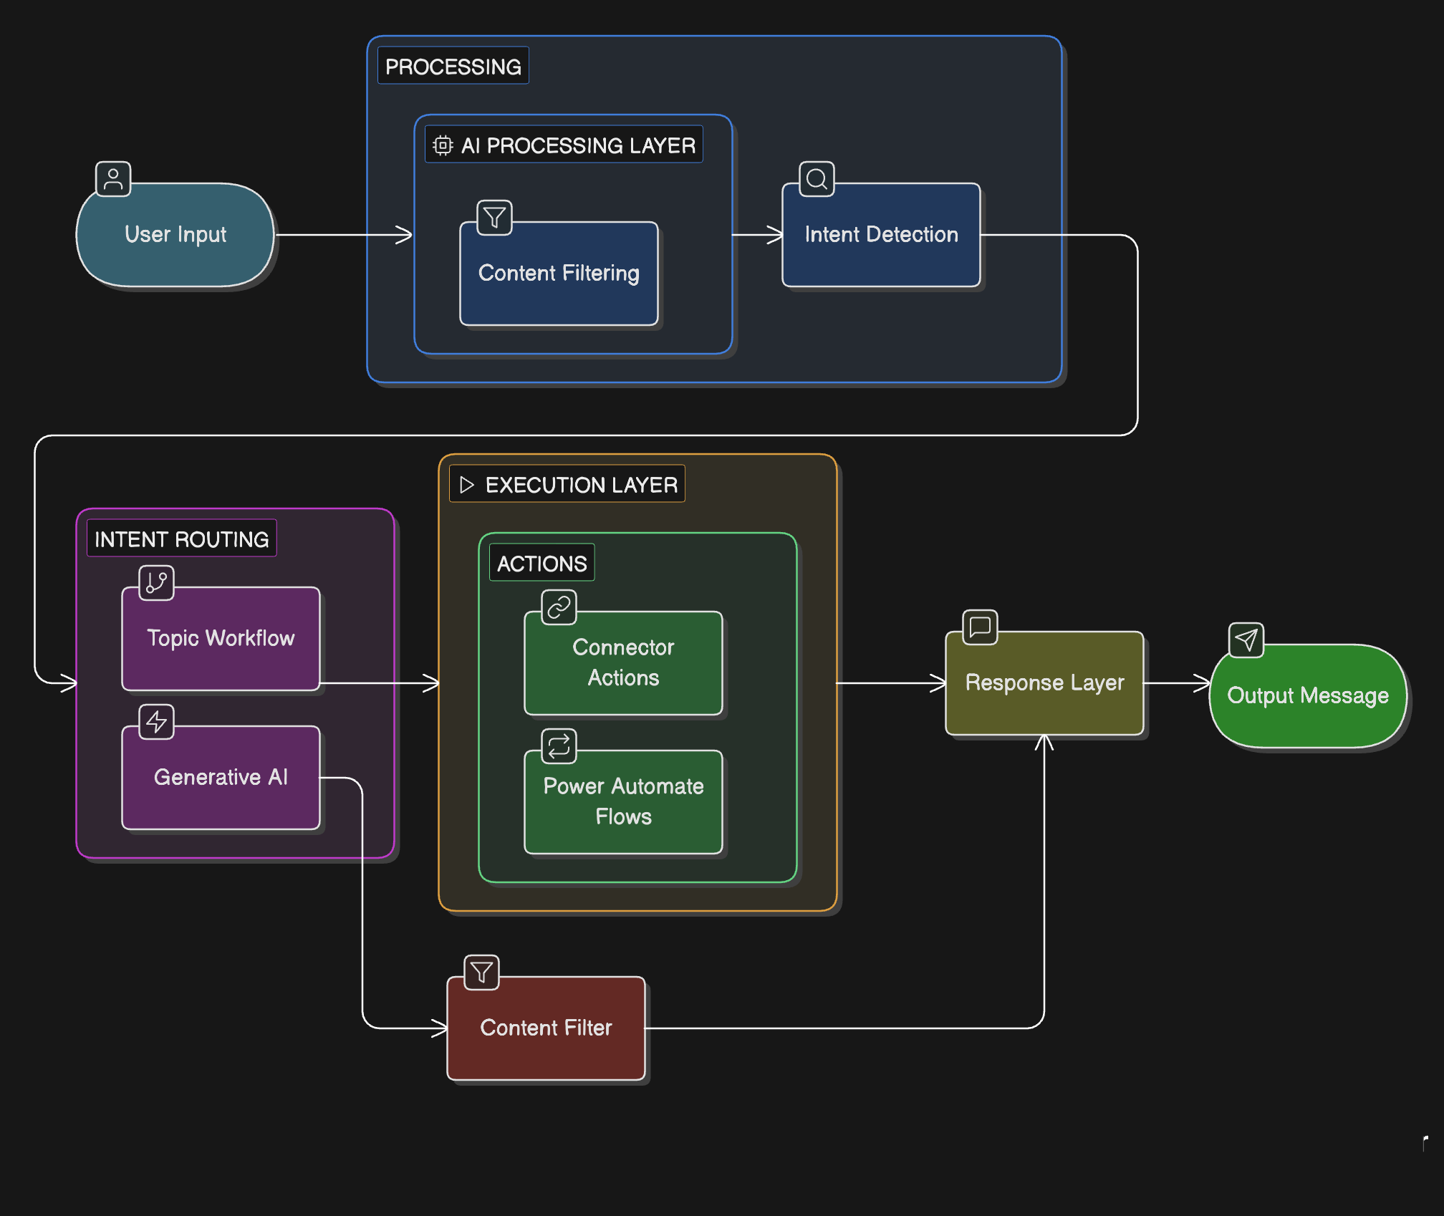The width and height of the screenshot is (1444, 1216).
Task: Click the magnifier icon on Intent Detection
Action: pyautogui.click(x=817, y=178)
